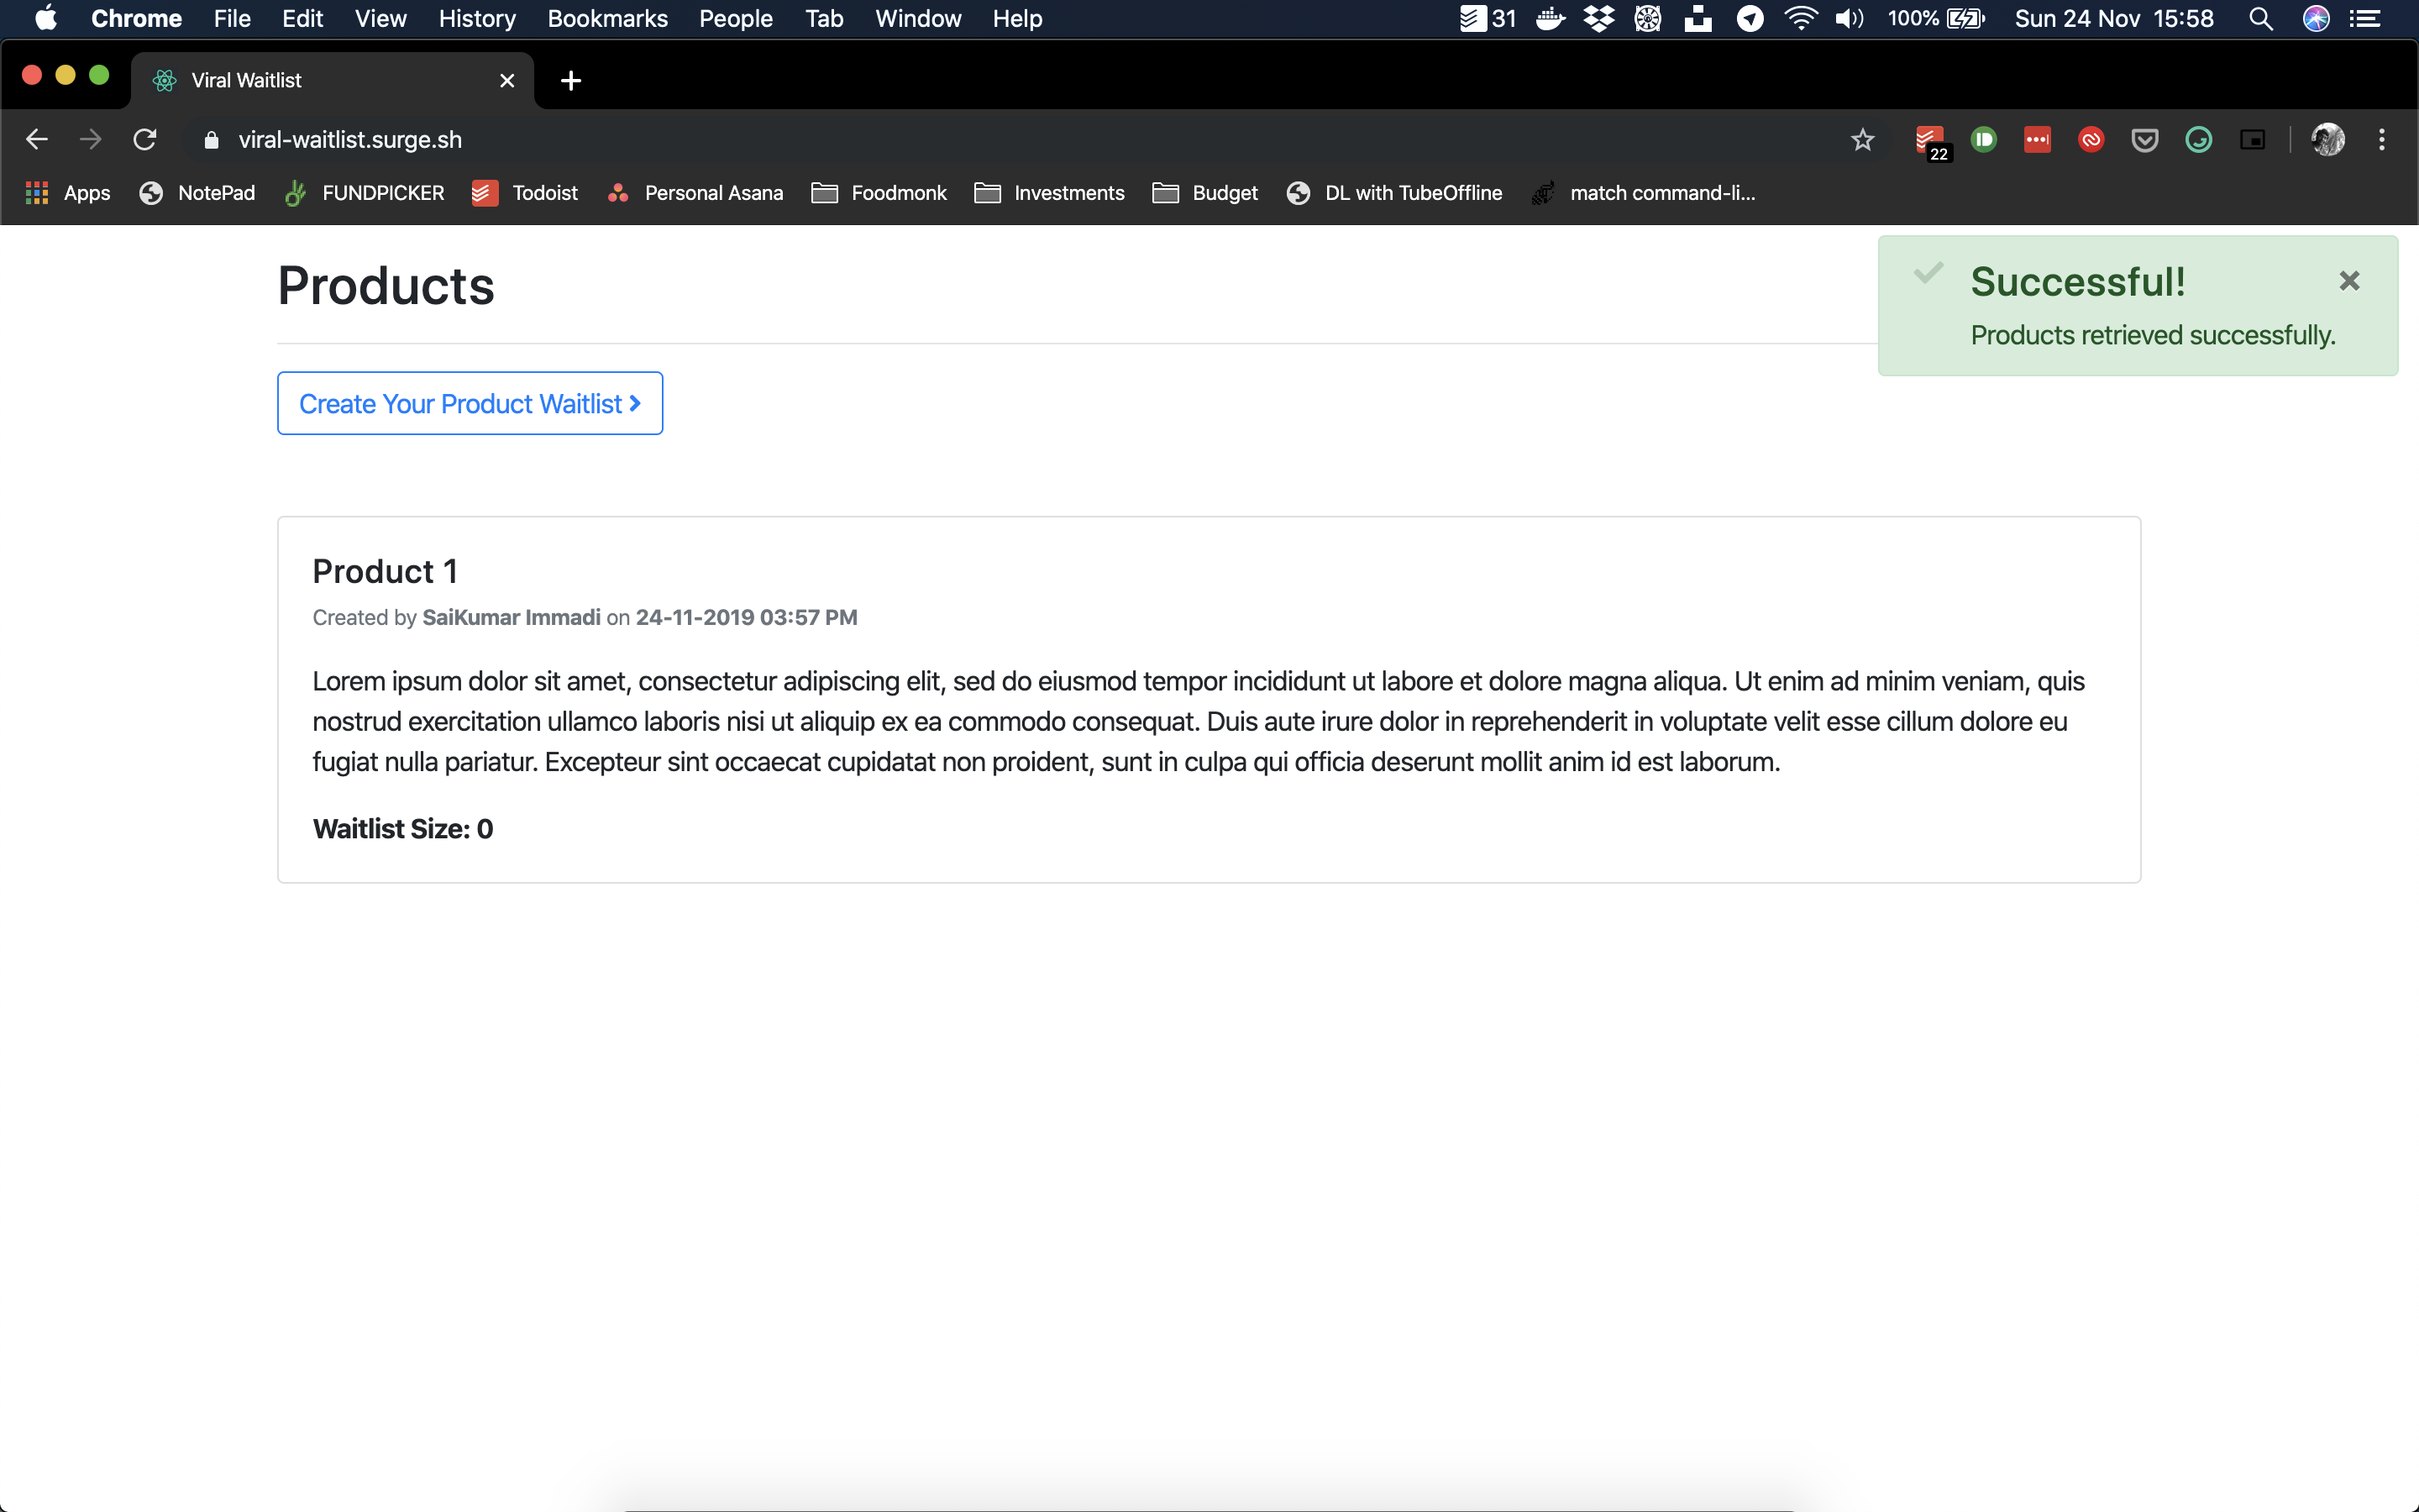
Task: Click the Pocket save extension icon
Action: tap(2144, 140)
